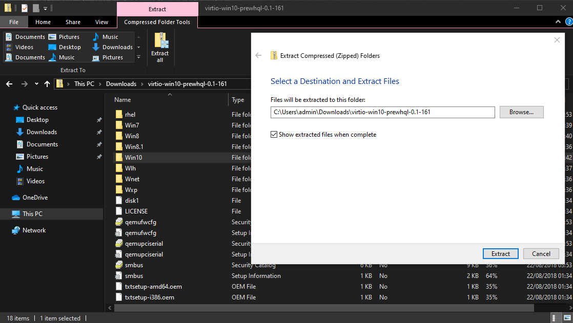Viewport: 573px width, 323px height.
Task: Click the Extract button in dialog
Action: coord(500,254)
